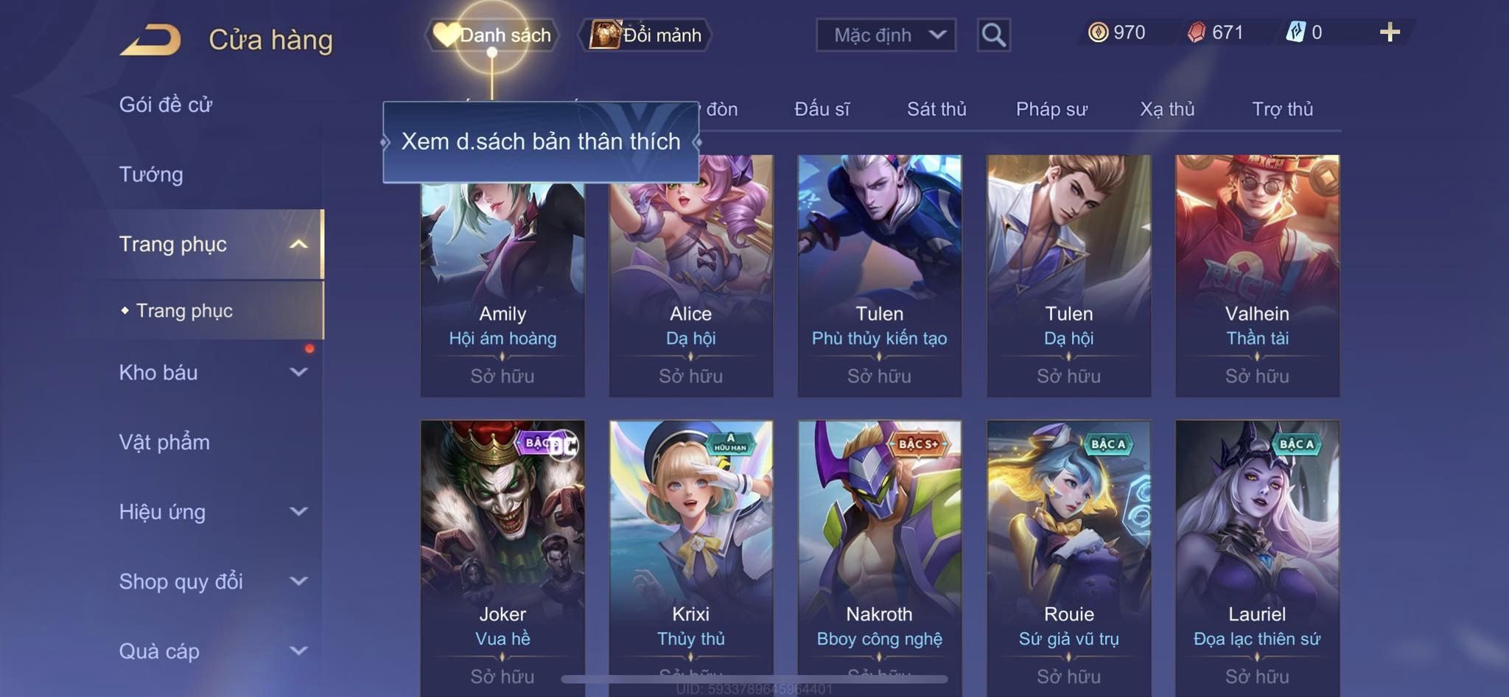Tap the golden back arrow icon
This screenshot has width=1509, height=697.
150,39
